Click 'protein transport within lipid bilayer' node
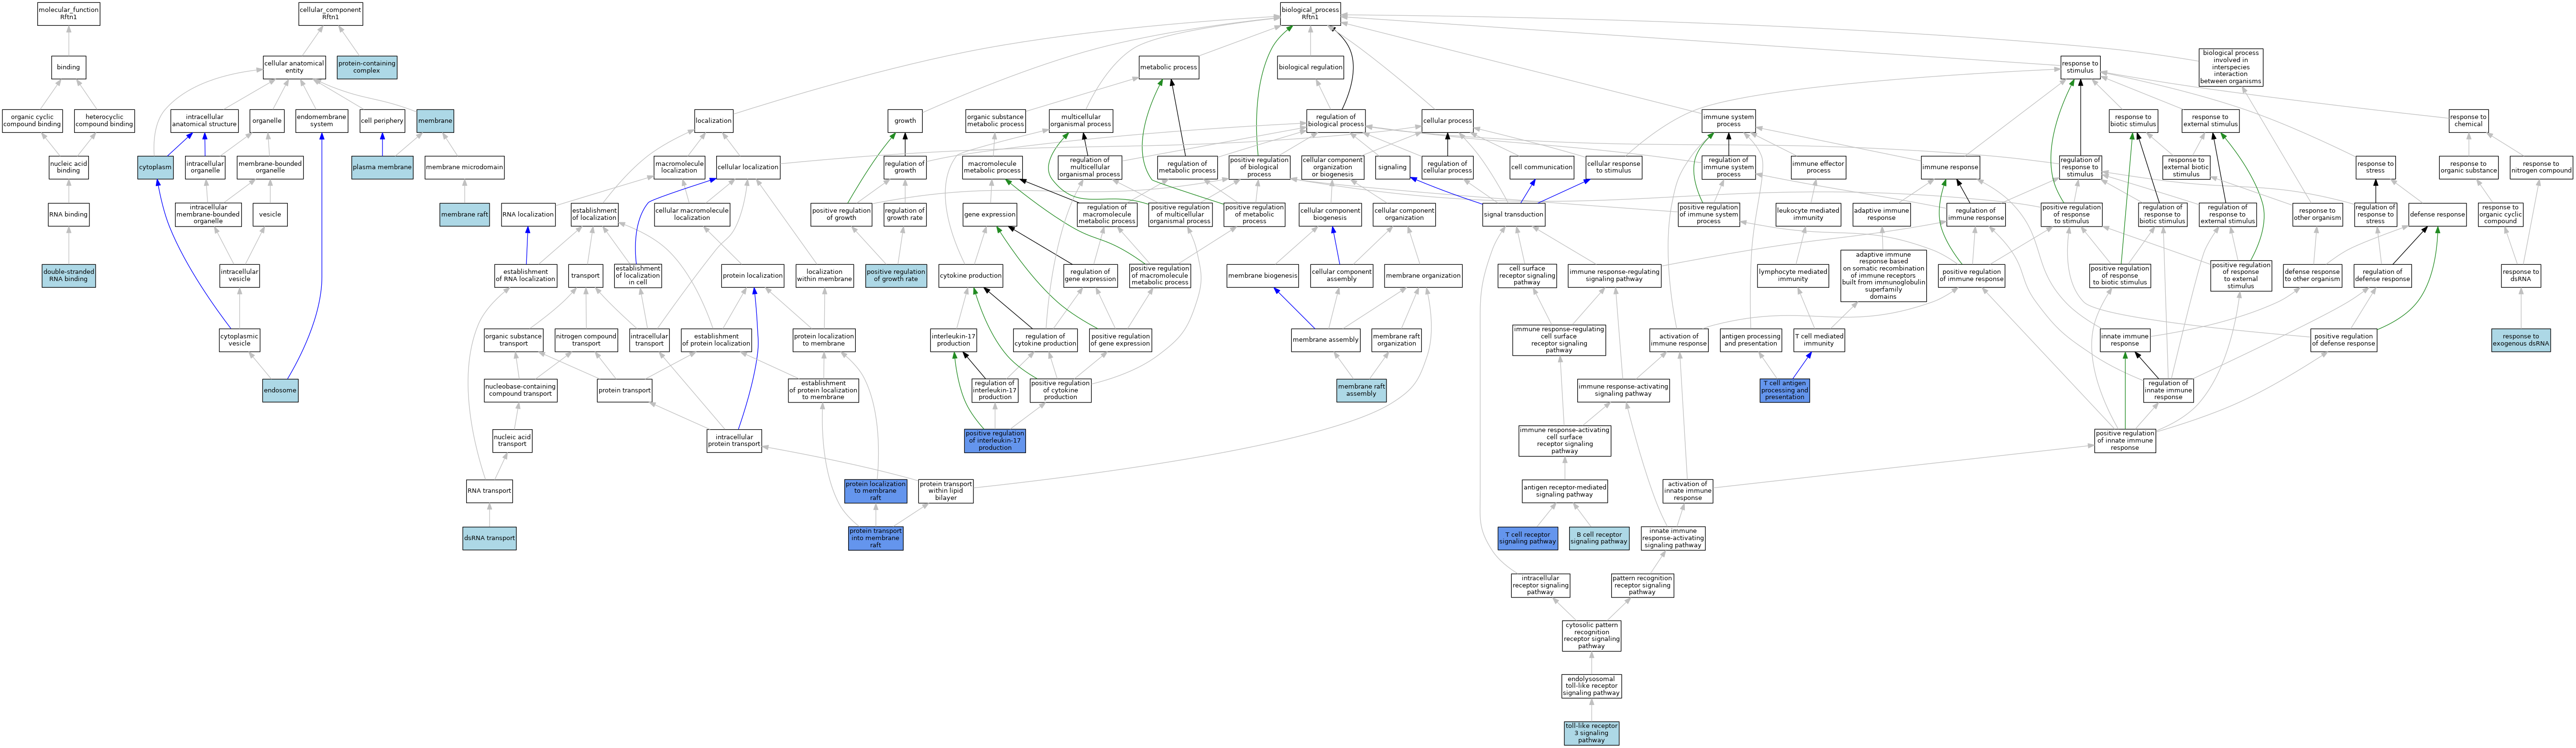Image resolution: width=2576 pixels, height=748 pixels. tap(945, 491)
